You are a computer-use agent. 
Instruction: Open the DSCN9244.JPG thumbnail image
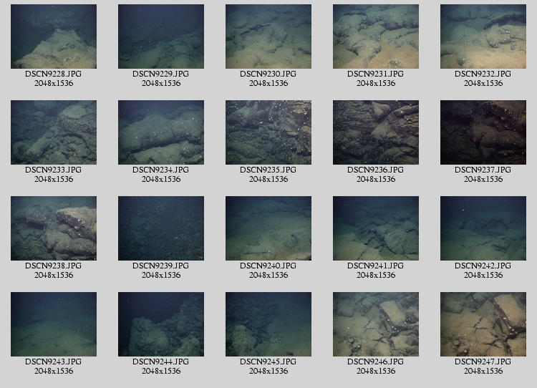coord(161,324)
